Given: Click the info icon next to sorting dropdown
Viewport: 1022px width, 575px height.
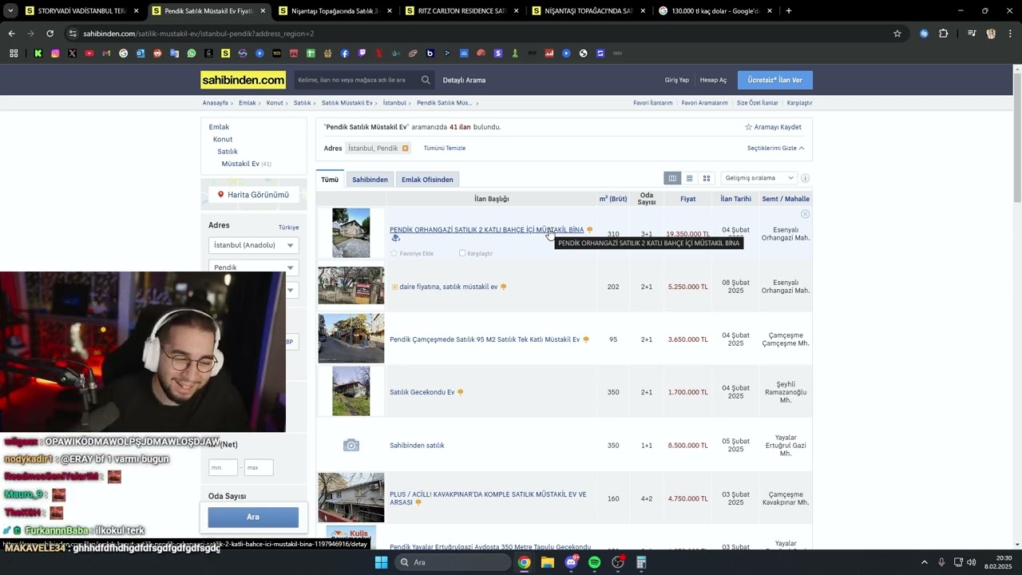Looking at the screenshot, I should coord(805,178).
